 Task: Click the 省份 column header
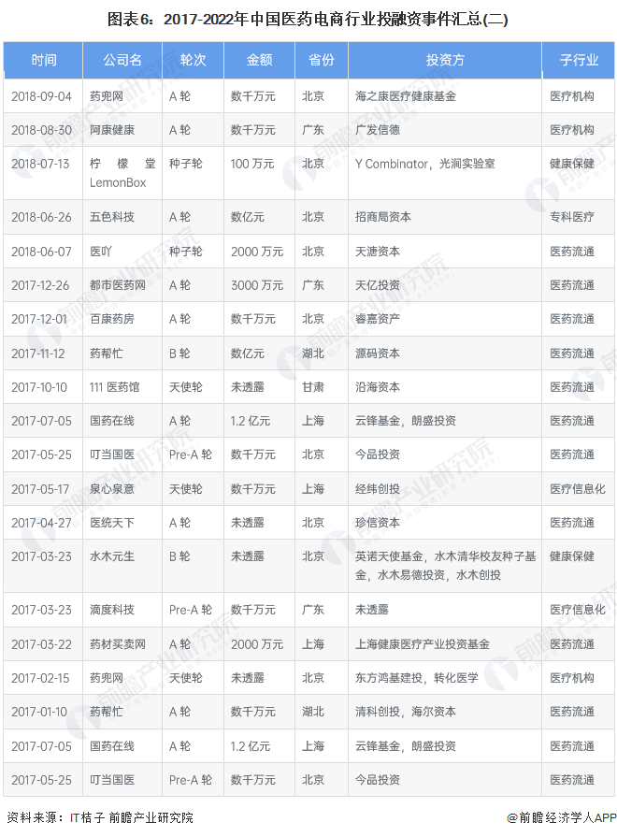pos(322,60)
